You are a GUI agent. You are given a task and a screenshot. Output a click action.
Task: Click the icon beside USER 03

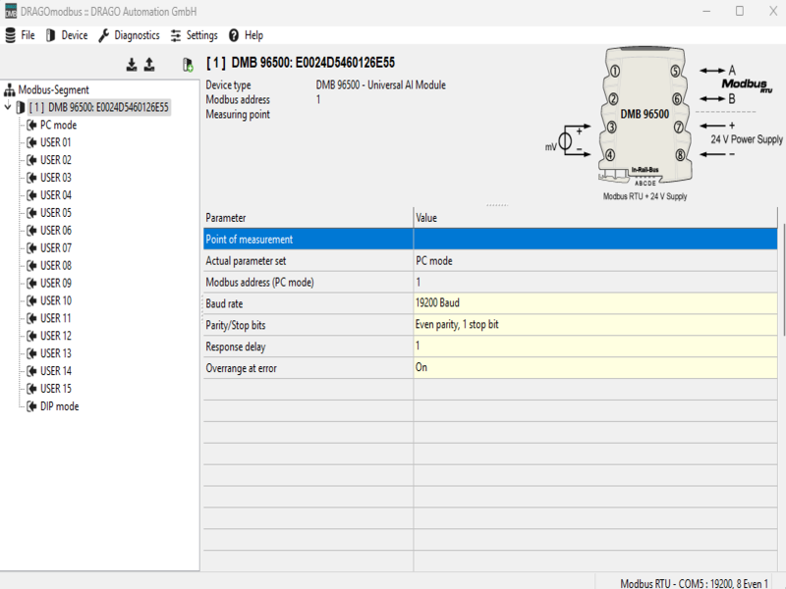pos(31,178)
